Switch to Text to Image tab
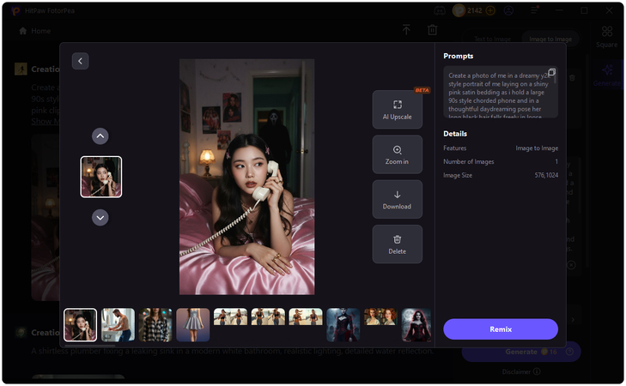The image size is (626, 386). point(492,39)
